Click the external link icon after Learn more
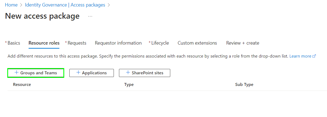327x117 pixels. 314,56
